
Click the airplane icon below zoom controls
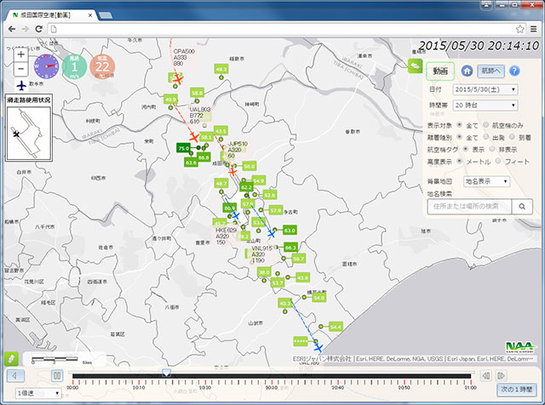[x=20, y=83]
